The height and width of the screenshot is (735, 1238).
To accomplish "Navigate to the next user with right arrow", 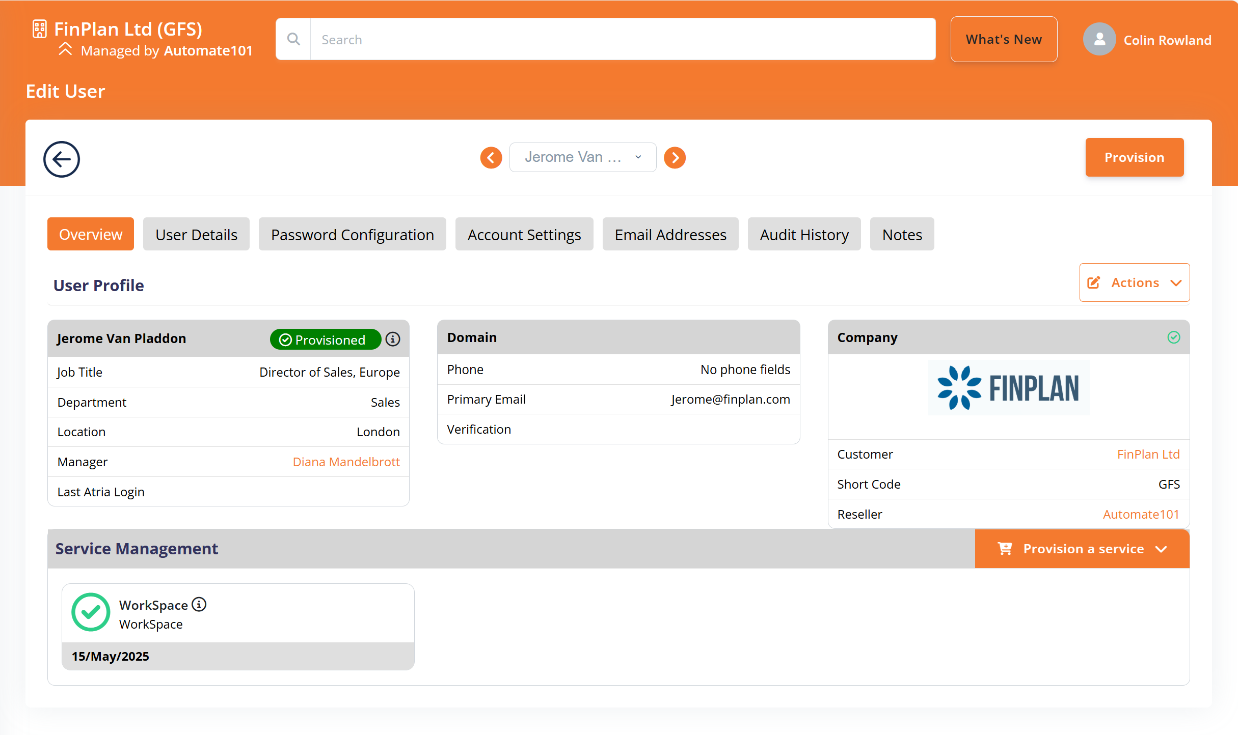I will tap(675, 157).
